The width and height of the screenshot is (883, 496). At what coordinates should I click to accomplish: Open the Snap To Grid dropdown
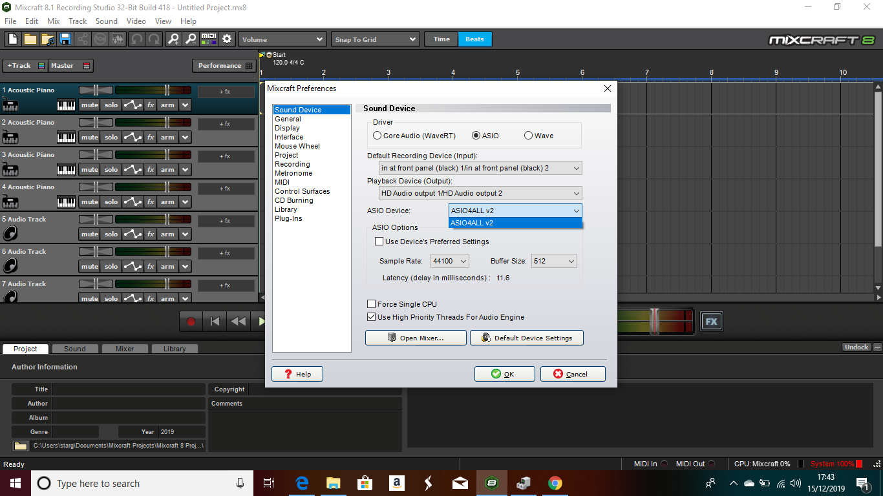point(376,39)
